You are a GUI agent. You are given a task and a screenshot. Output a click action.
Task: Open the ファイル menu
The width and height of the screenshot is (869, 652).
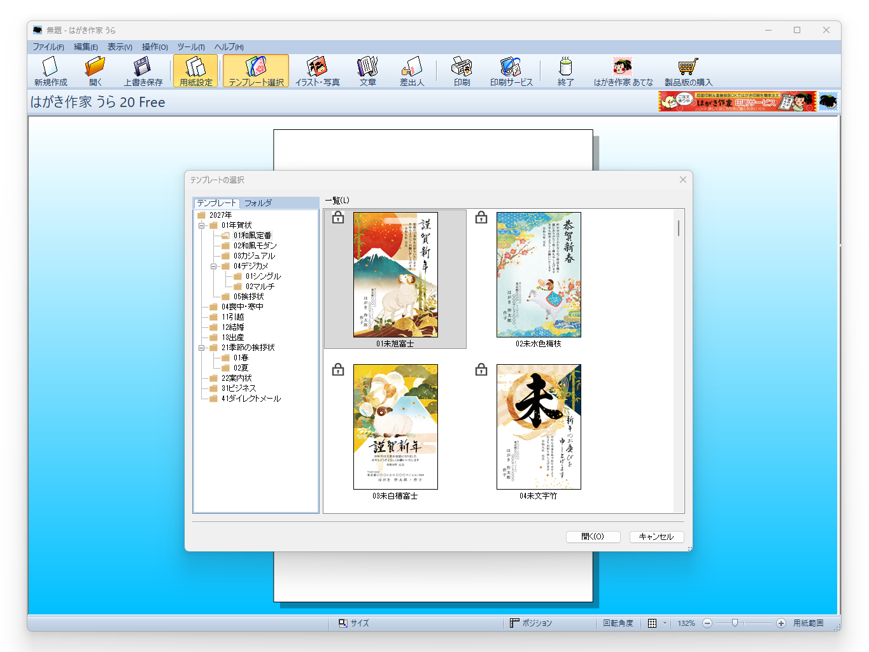(x=48, y=47)
